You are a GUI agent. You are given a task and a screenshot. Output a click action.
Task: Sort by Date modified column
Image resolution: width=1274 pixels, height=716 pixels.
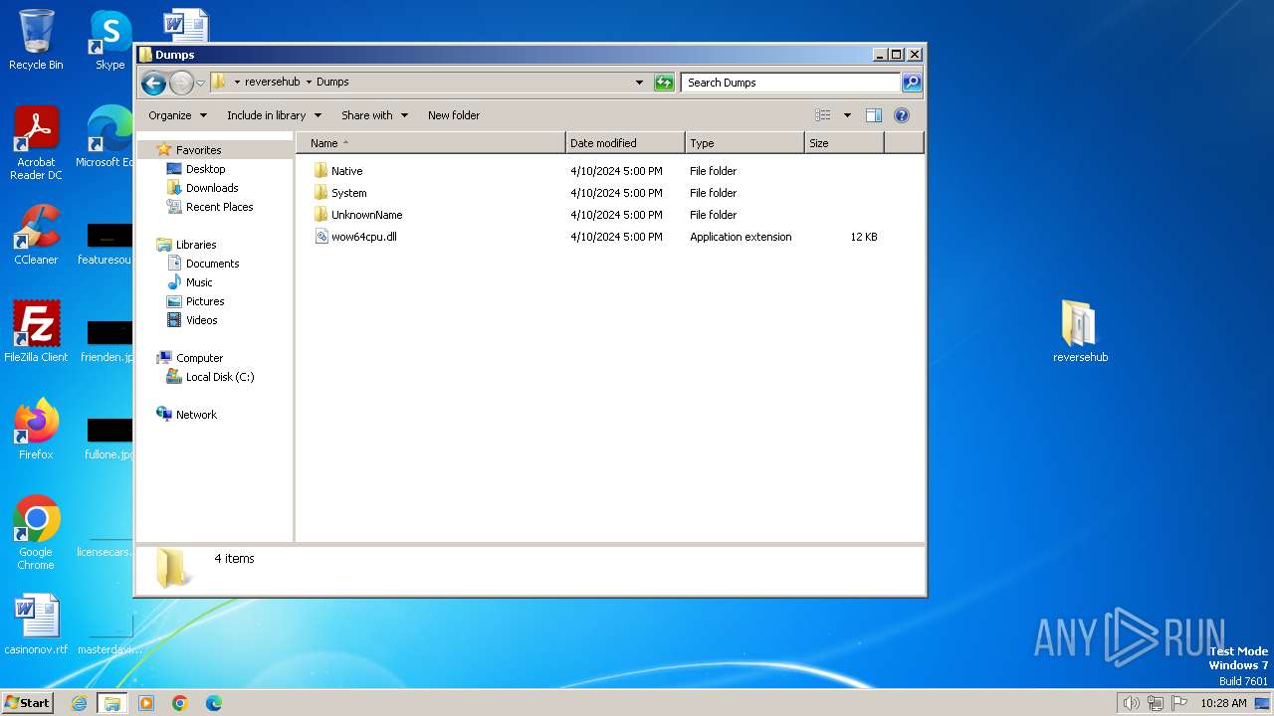click(625, 143)
